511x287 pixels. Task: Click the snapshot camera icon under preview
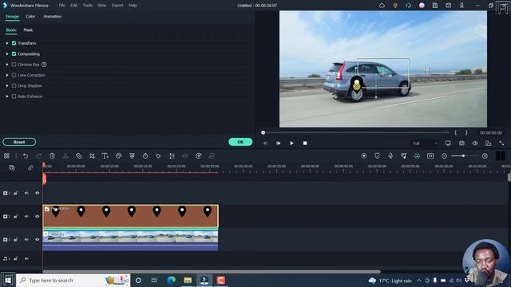click(461, 143)
